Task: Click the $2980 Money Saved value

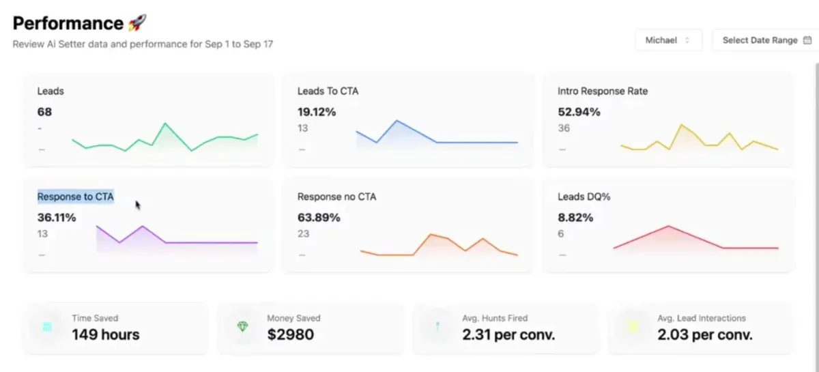Action: (291, 335)
